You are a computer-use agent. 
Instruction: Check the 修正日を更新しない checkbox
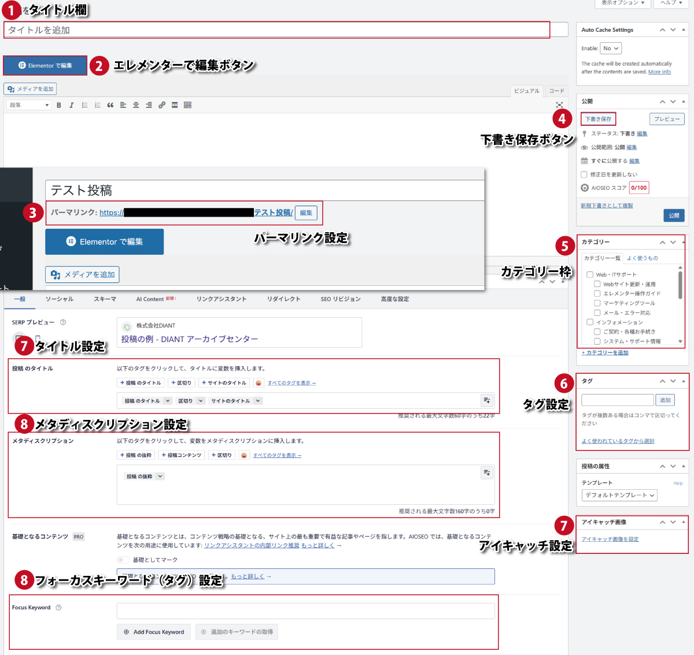pyautogui.click(x=584, y=174)
